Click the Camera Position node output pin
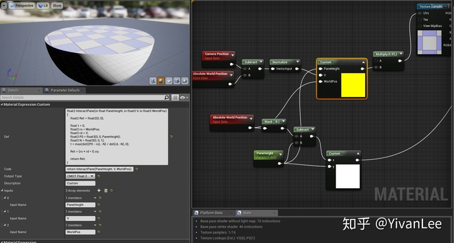 pyautogui.click(x=231, y=64)
